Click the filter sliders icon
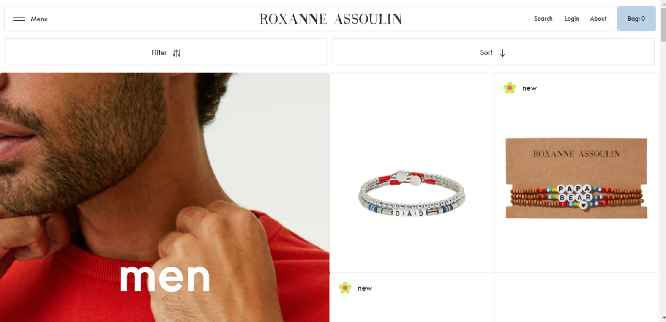666x322 pixels. click(x=177, y=53)
